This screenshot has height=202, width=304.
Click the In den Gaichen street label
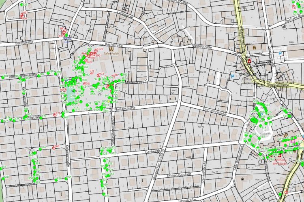(x=179, y=176)
